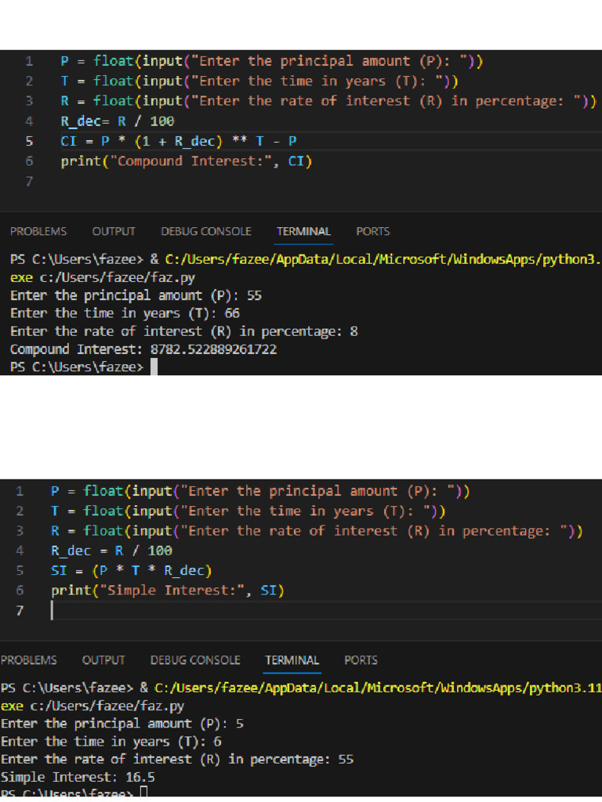The width and height of the screenshot is (602, 802).
Task: Open the PROBLEMS tab in the lower panel
Action: 29,660
